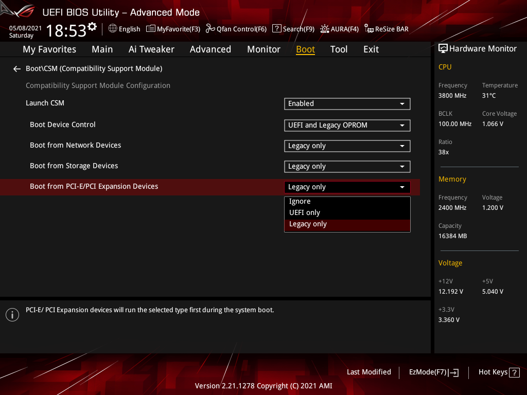The height and width of the screenshot is (395, 527).
Task: Click the Boot Device Control label
Action: pyautogui.click(x=63, y=124)
